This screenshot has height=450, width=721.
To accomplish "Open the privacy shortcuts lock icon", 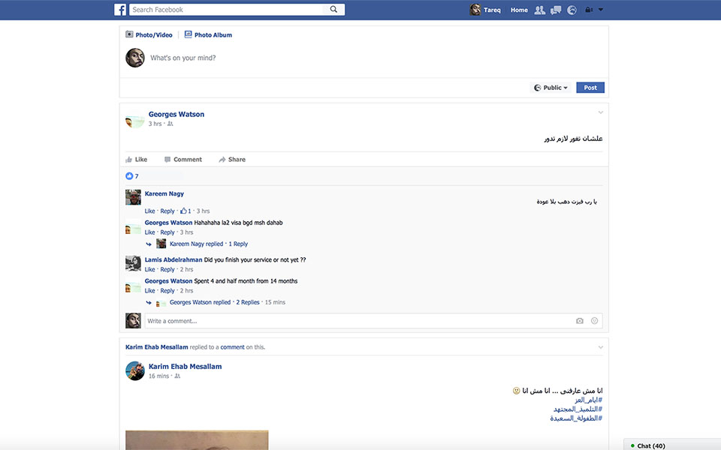I will point(587,9).
